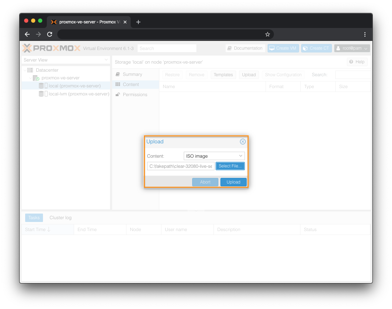
Task: Click the browser forward arrow
Action: coord(38,34)
